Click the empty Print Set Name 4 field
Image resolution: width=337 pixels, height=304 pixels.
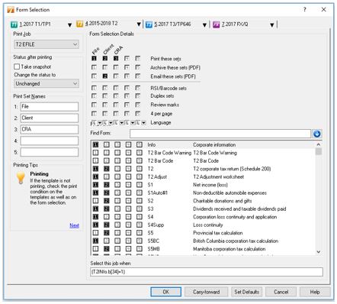point(50,141)
